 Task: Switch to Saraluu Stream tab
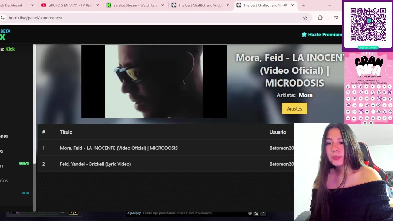135,5
